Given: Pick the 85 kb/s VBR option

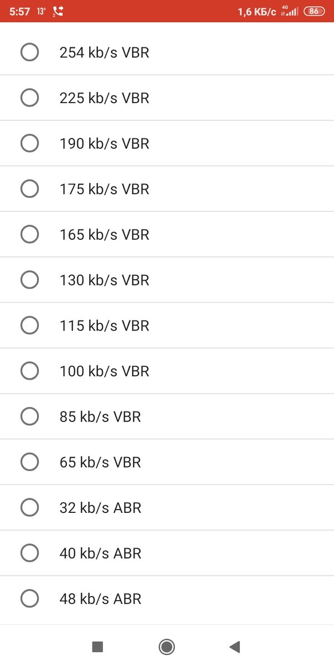Looking at the screenshot, I should tap(30, 416).
